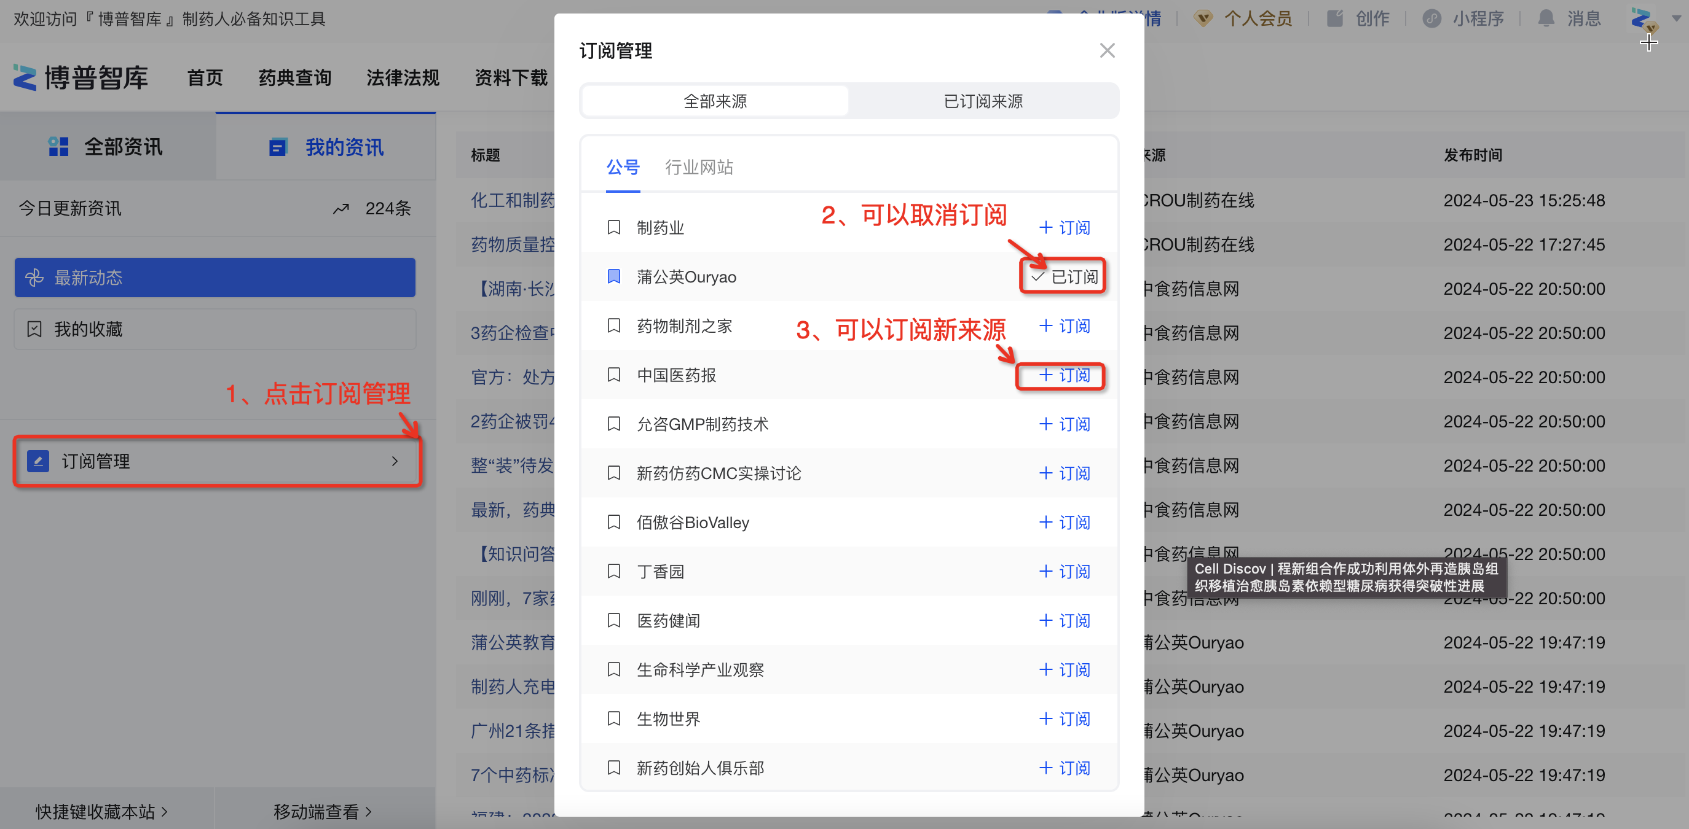Screen dimensions: 1689x829
Task: Click bookmark icon beside 制药业
Action: (x=613, y=227)
